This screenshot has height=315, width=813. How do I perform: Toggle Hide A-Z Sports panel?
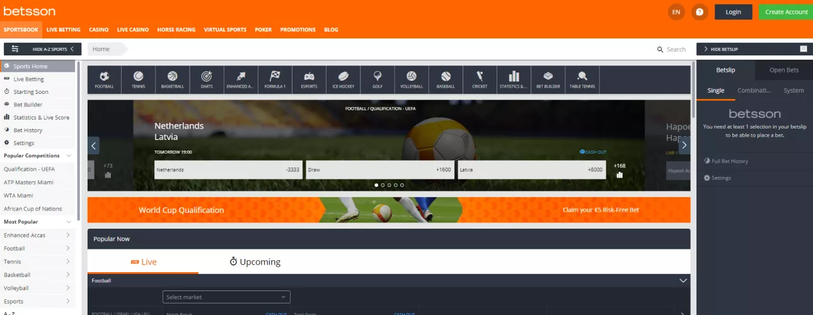coord(43,49)
